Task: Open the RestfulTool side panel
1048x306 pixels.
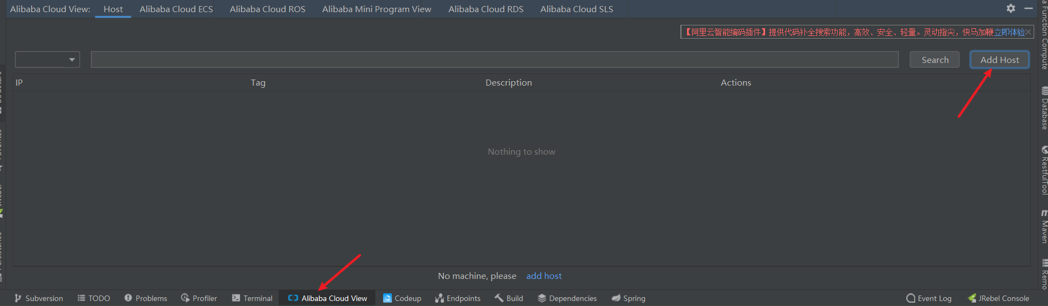Action: (1044, 170)
